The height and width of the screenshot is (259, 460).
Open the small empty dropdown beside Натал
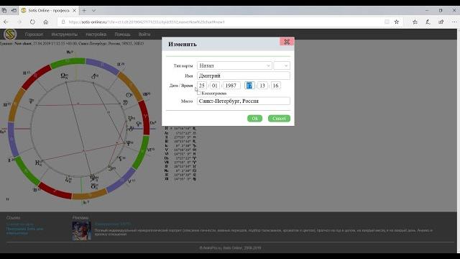282,65
